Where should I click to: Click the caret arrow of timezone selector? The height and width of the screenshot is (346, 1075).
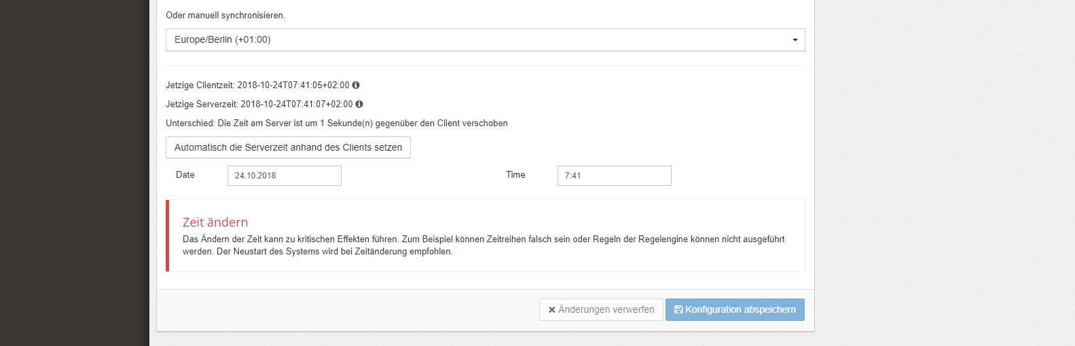point(795,40)
